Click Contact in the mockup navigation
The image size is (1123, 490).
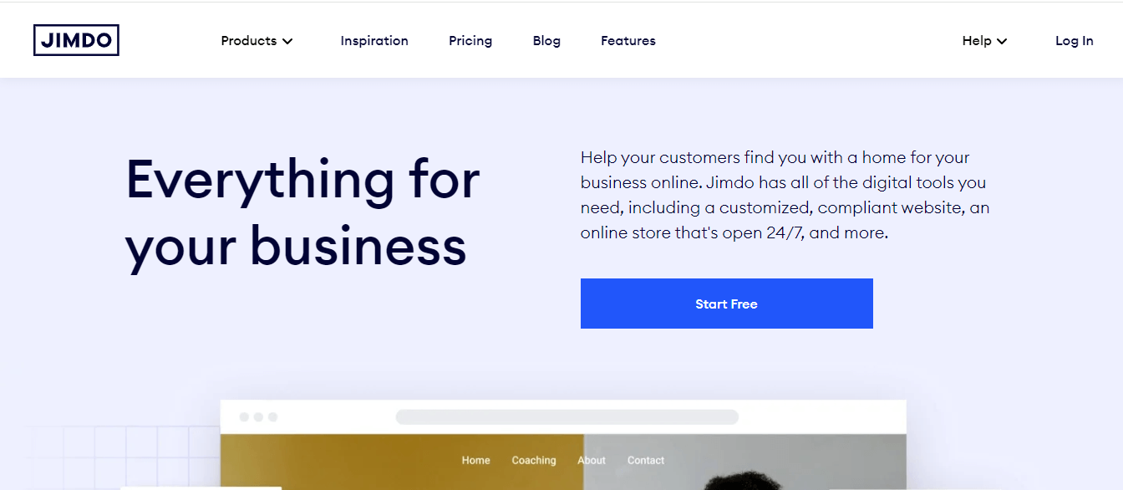click(645, 460)
